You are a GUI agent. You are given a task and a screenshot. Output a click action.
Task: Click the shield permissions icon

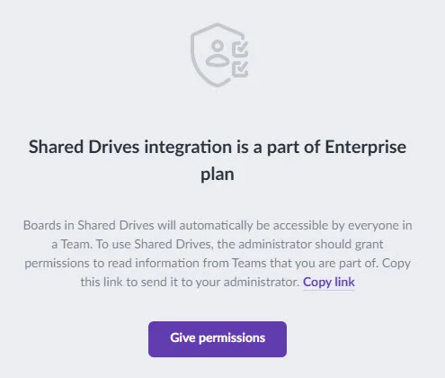click(219, 55)
